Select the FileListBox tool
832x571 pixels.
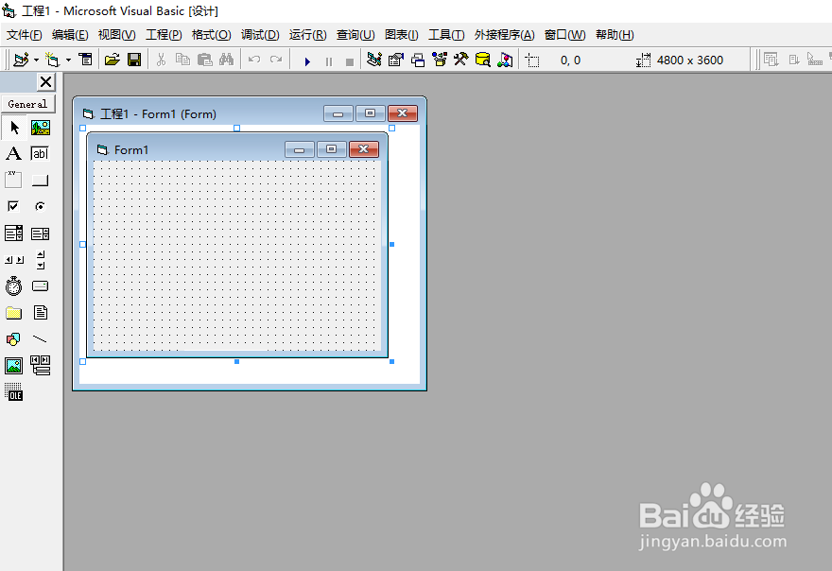tap(41, 313)
